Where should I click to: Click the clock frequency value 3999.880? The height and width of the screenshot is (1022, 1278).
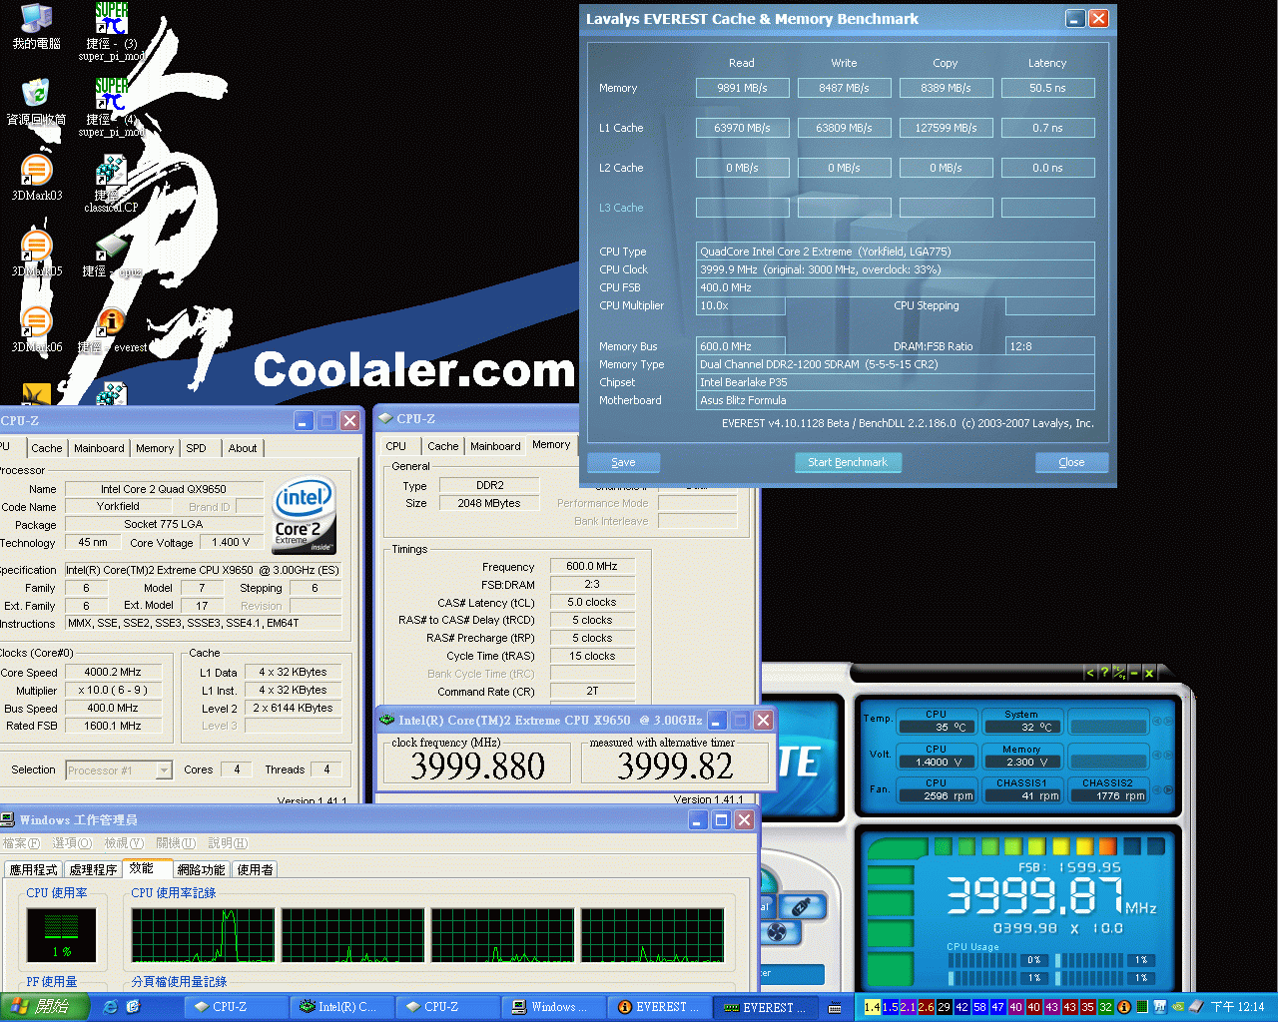tap(477, 766)
